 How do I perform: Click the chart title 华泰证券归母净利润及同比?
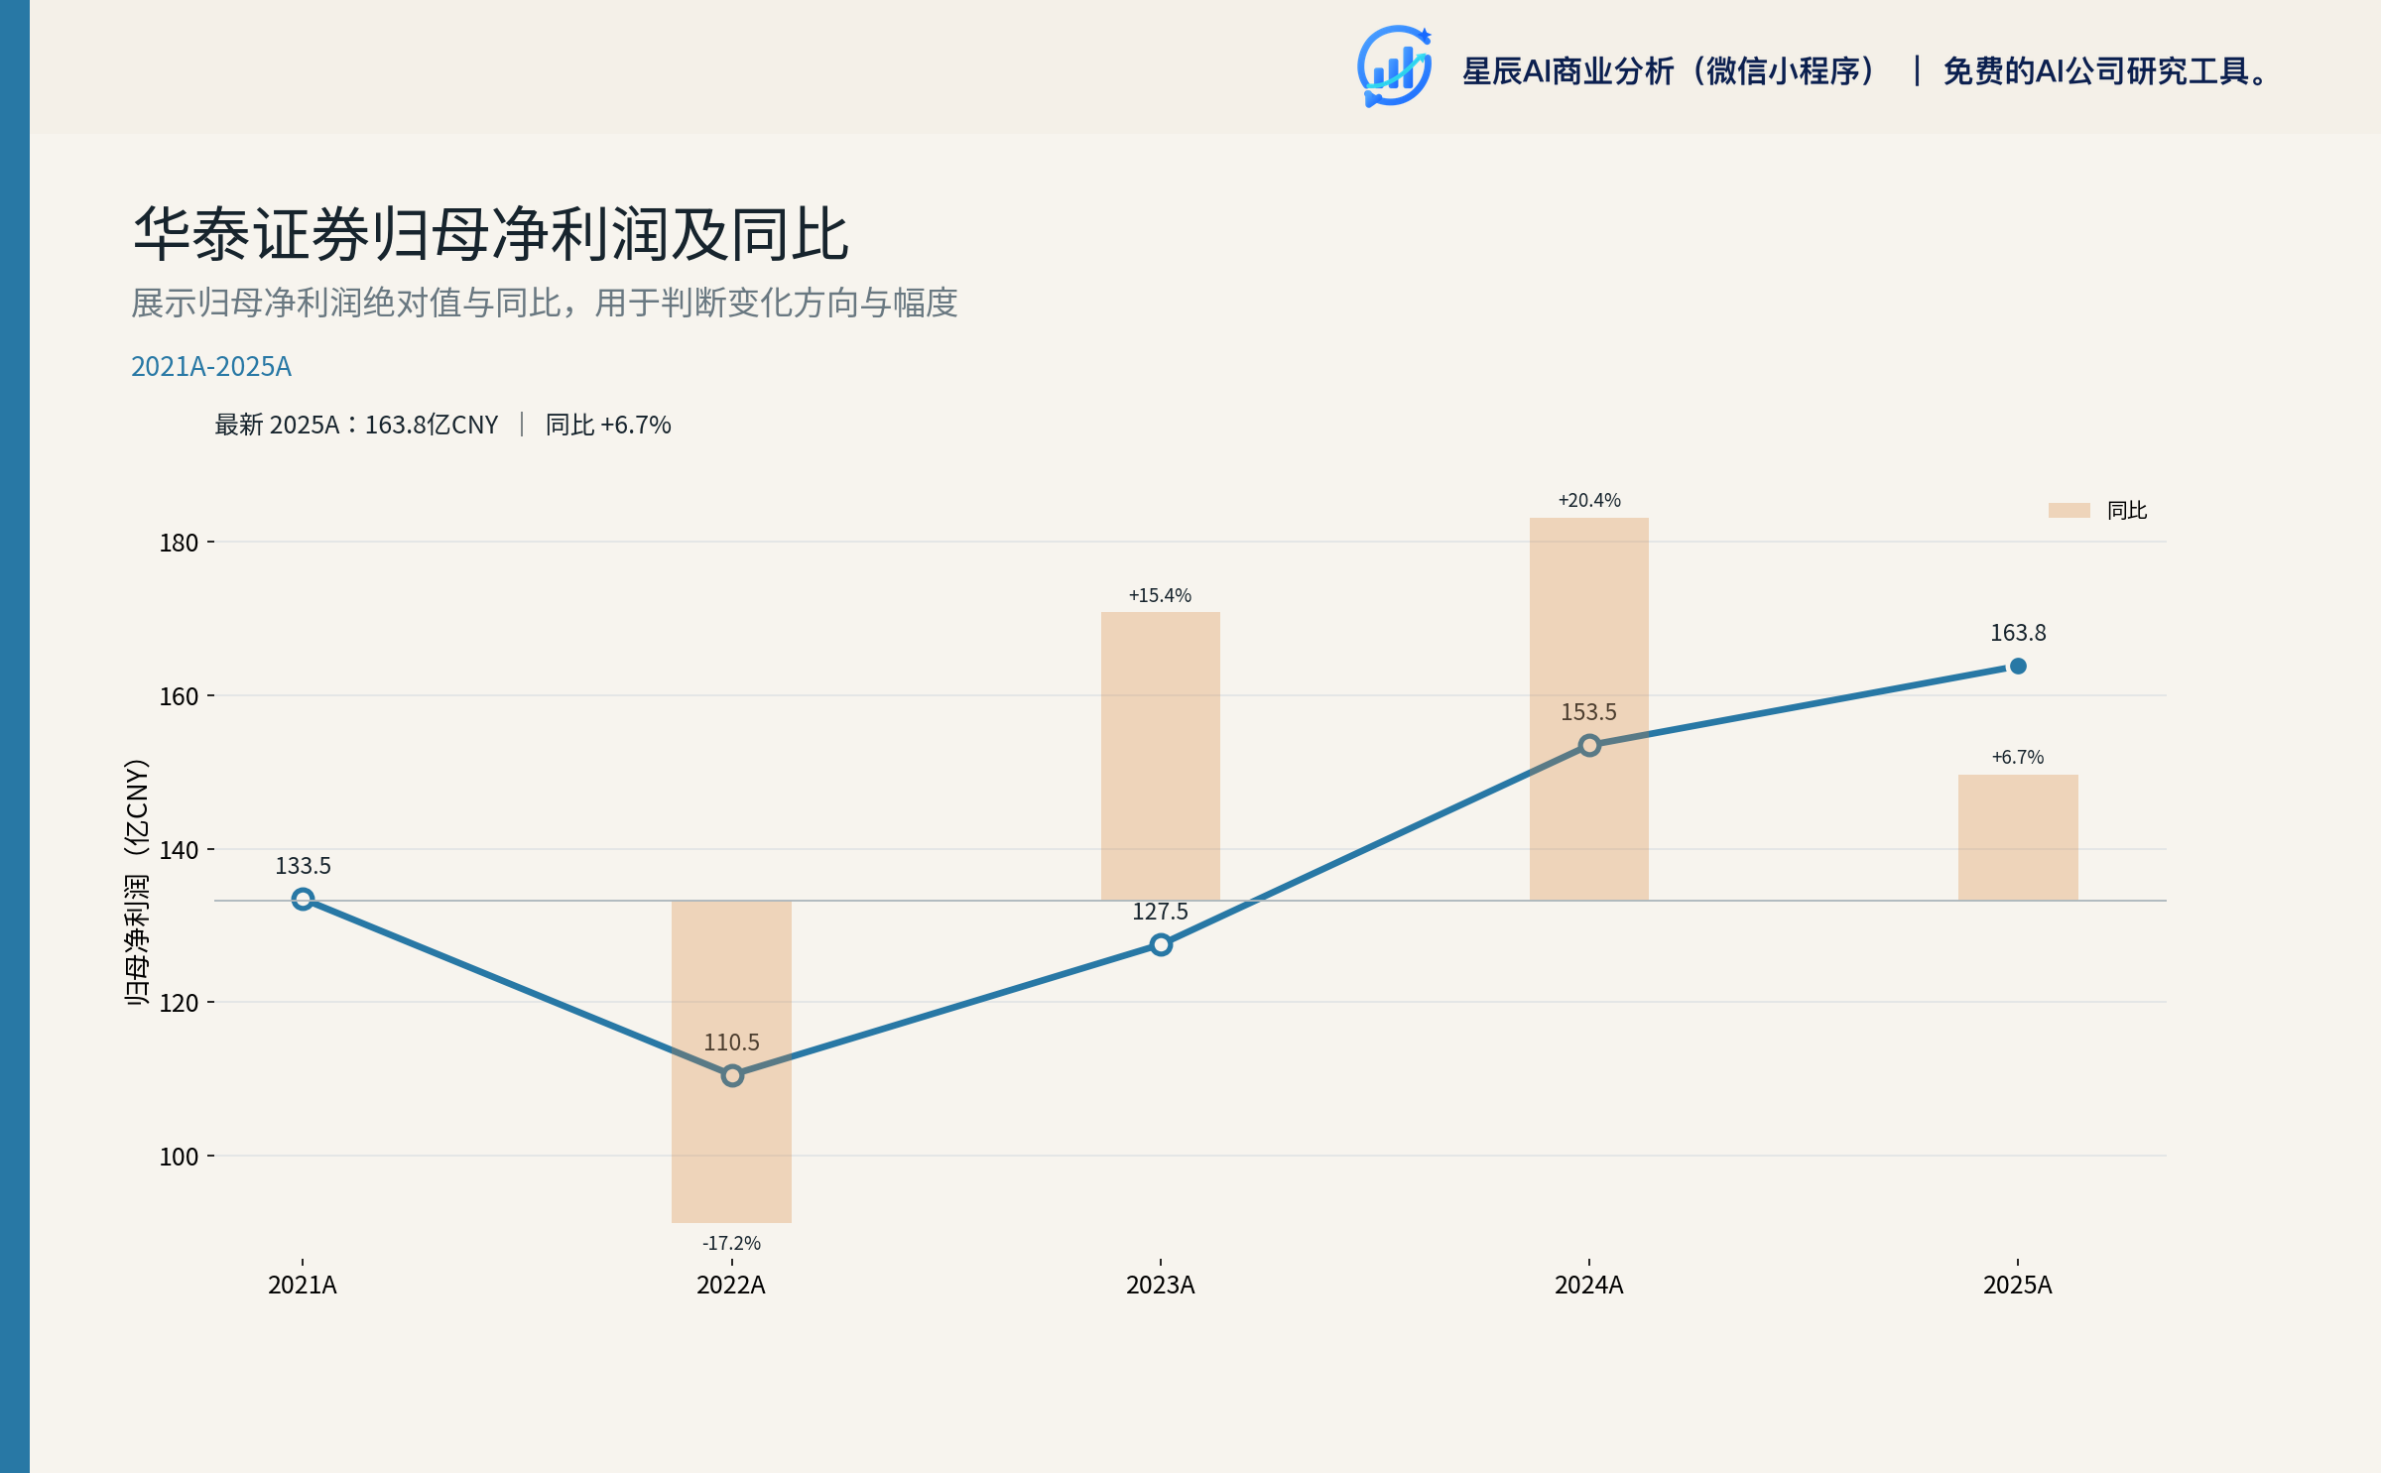491,235
